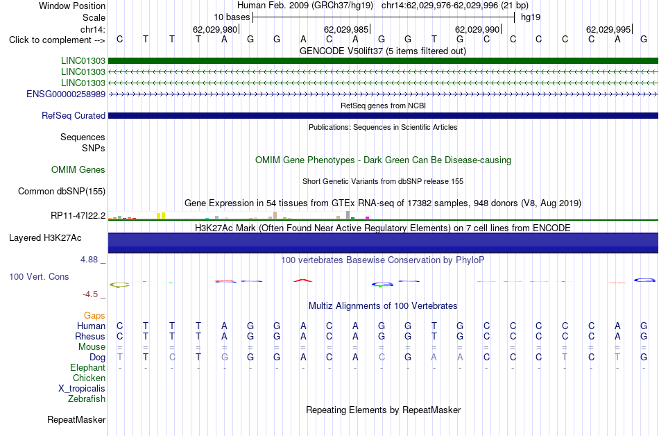Click the Chicken species label
659x436 pixels.
pos(89,378)
